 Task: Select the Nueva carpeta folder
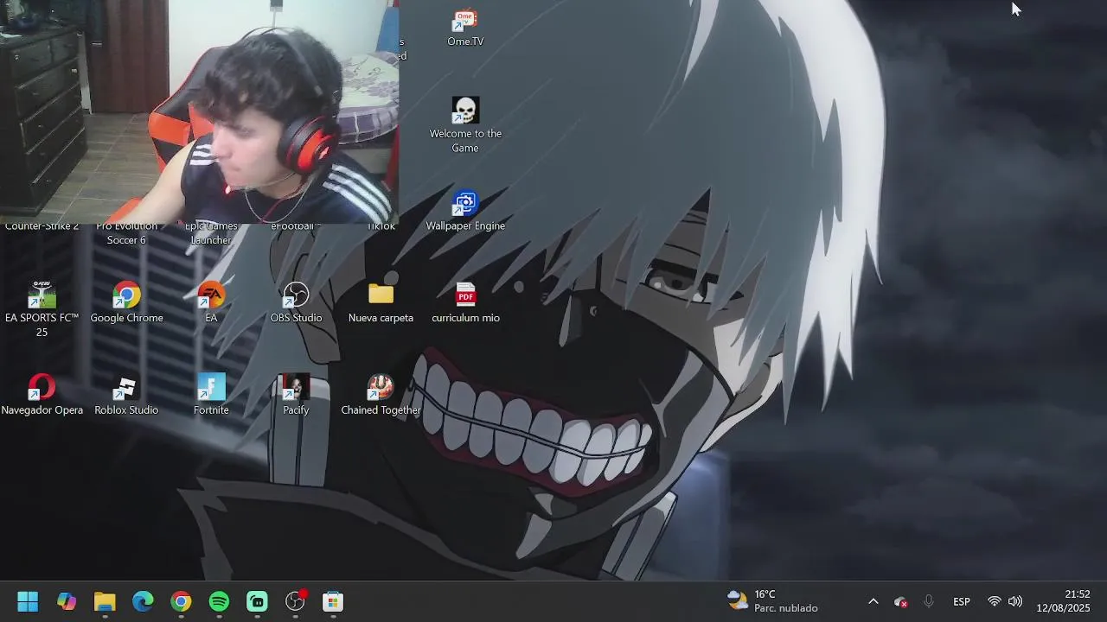click(381, 303)
